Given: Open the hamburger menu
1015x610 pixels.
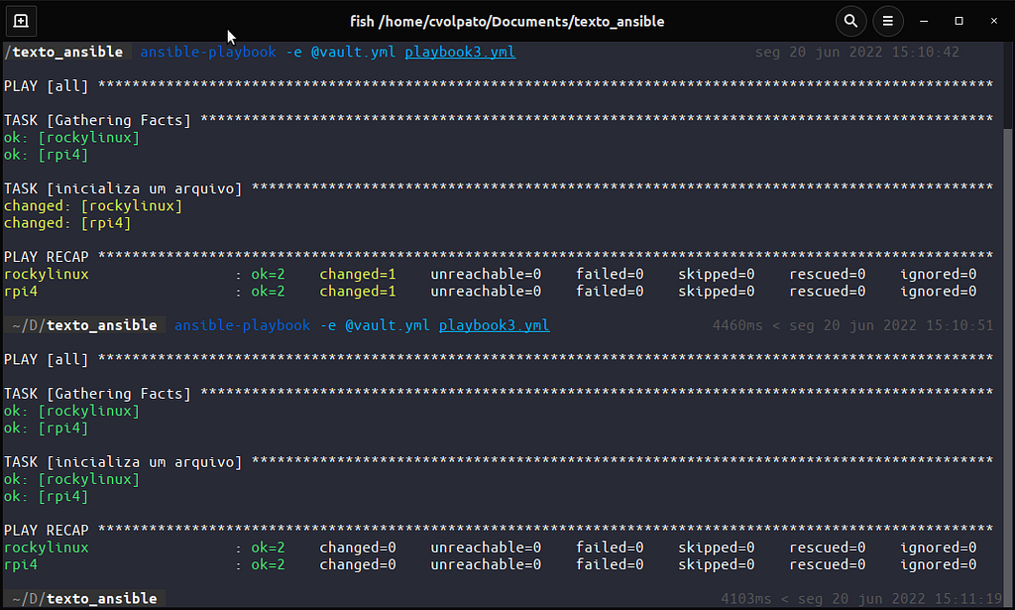Looking at the screenshot, I should pyautogui.click(x=887, y=22).
